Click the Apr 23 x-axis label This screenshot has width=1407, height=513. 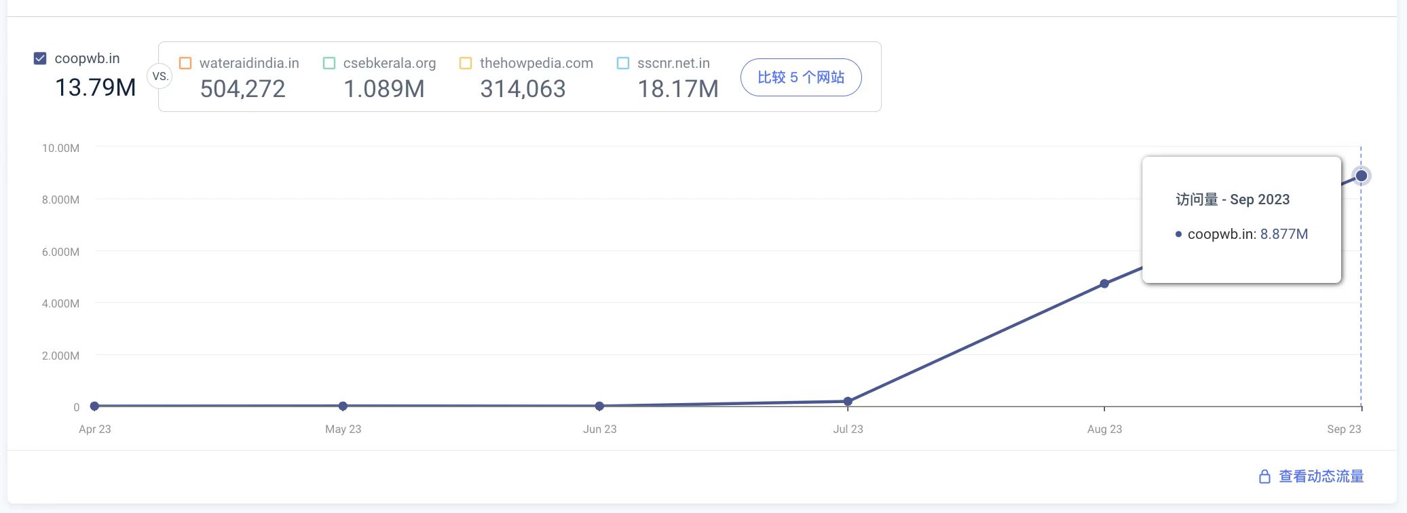[95, 429]
